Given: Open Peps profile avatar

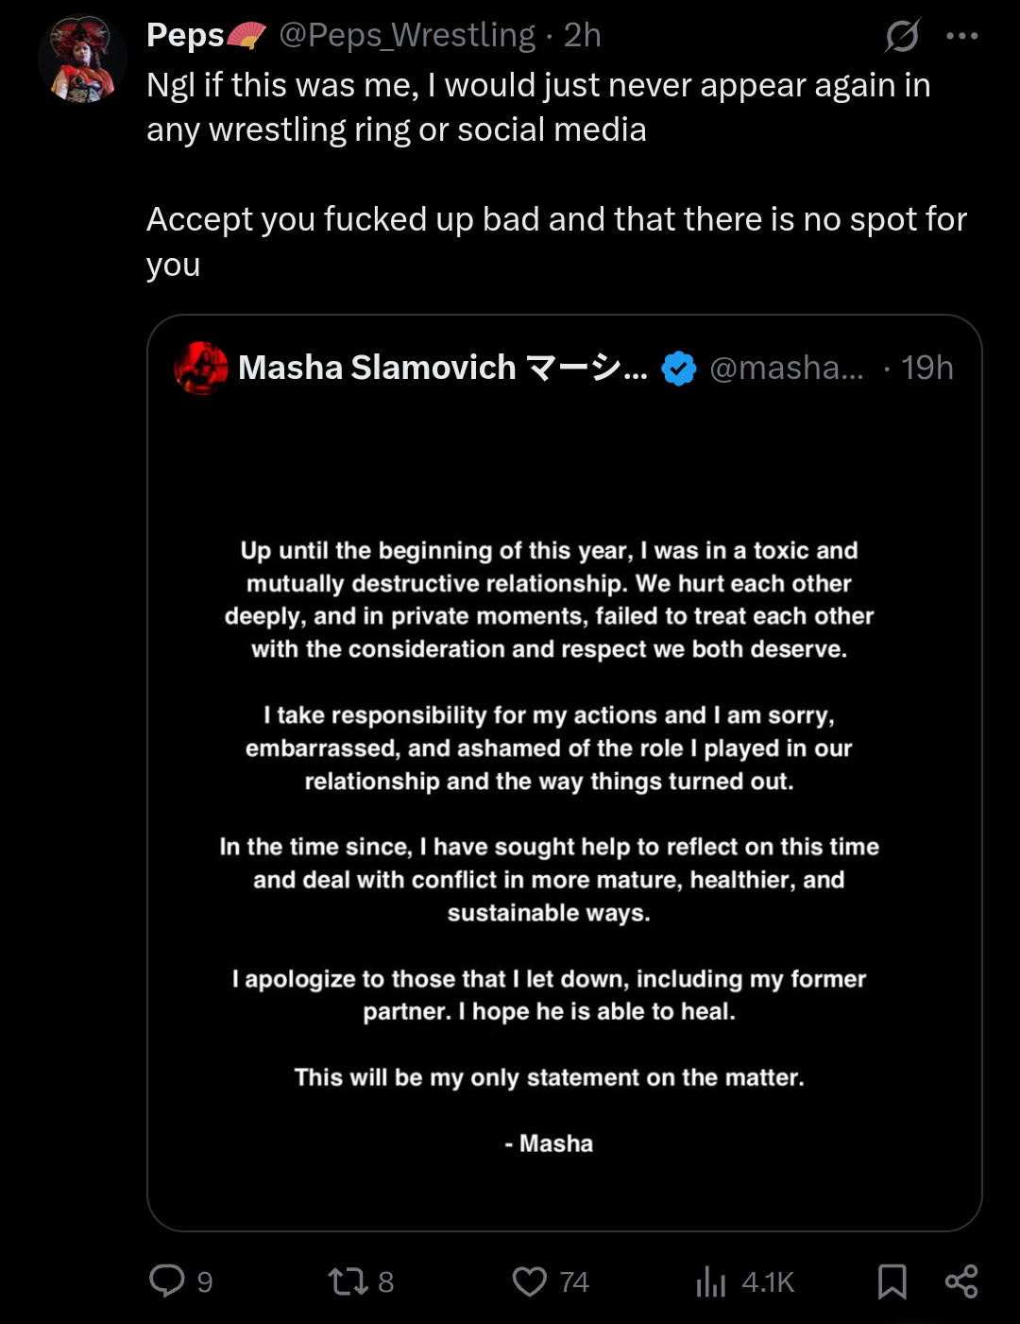Looking at the screenshot, I should tap(82, 59).
